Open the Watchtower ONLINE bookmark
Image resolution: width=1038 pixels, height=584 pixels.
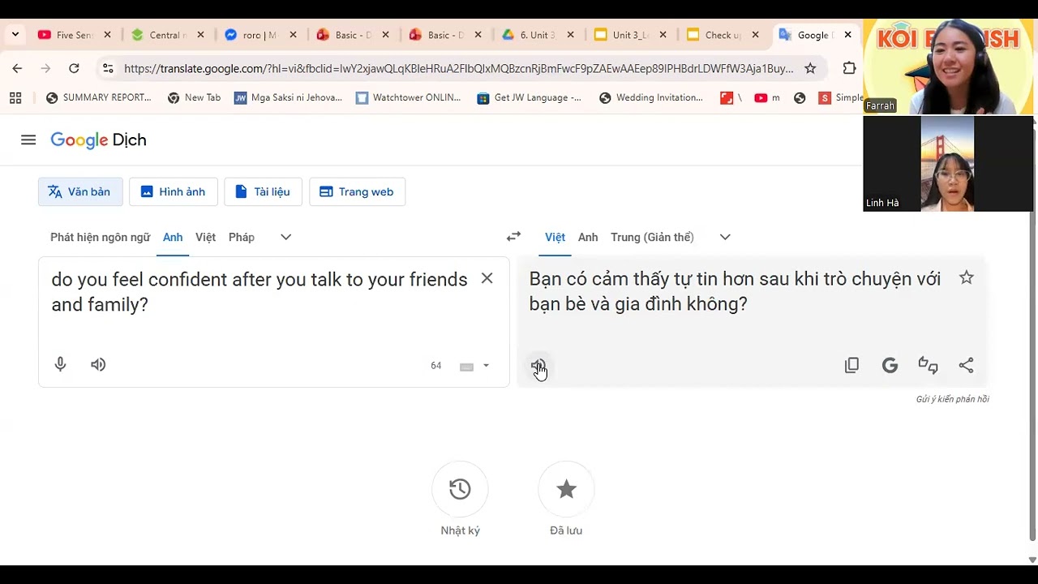click(408, 98)
